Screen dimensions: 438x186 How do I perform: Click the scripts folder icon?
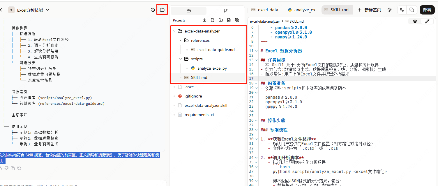186,59
